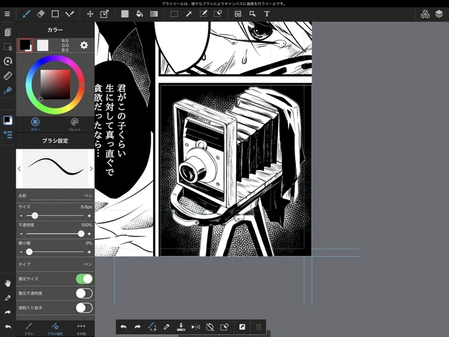The width and height of the screenshot is (449, 337).
Task: Decrease 不透明度 with minus button
Action: click(x=21, y=234)
